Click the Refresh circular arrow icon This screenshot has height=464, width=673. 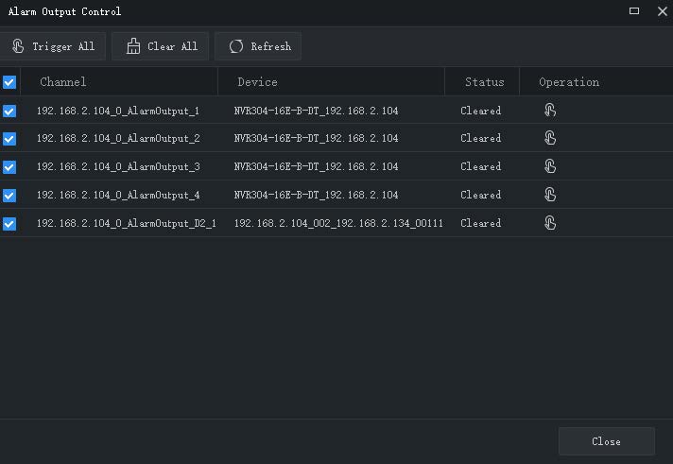(x=236, y=46)
